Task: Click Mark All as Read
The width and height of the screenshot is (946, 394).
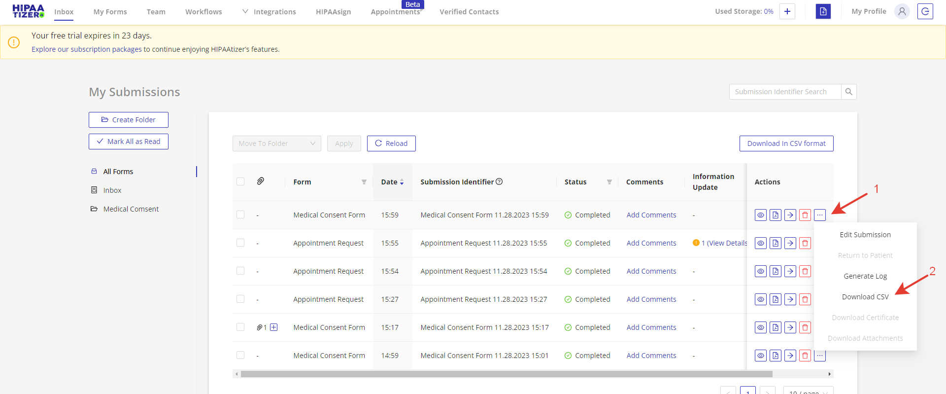Action: point(129,142)
